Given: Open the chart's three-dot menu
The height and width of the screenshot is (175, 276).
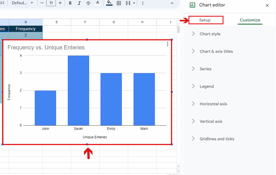Looking at the screenshot, I should click(168, 44).
